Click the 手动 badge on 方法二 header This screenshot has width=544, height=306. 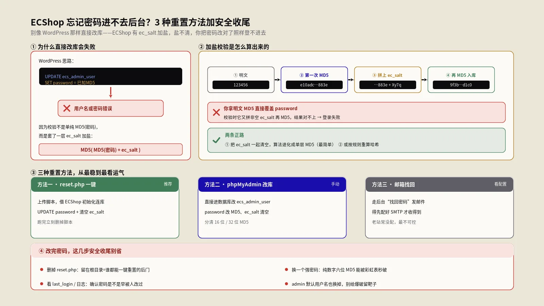(x=335, y=184)
